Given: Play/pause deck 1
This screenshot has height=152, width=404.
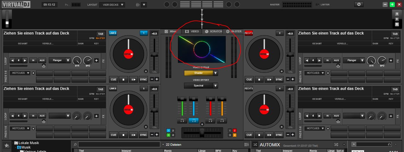Looking at the screenshot, I should click(x=133, y=79).
